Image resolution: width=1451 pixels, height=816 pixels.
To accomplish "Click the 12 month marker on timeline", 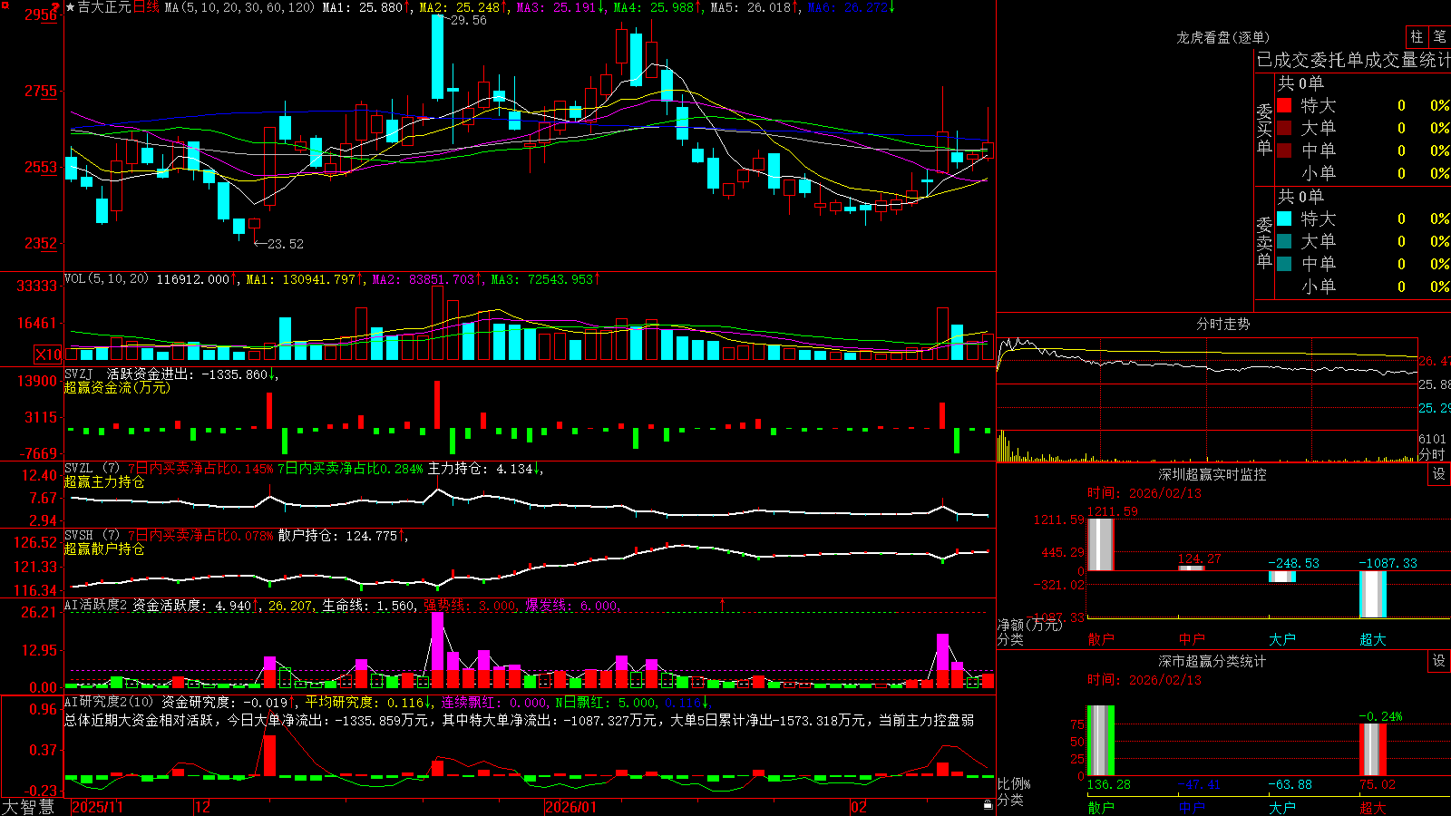I will (203, 807).
